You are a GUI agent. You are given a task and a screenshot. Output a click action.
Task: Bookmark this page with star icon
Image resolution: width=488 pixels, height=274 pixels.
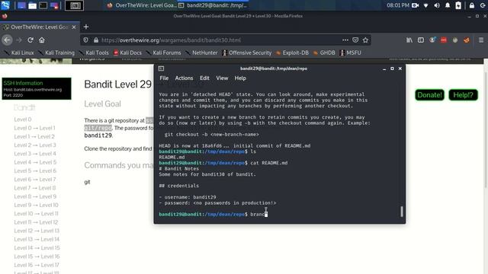coord(365,40)
